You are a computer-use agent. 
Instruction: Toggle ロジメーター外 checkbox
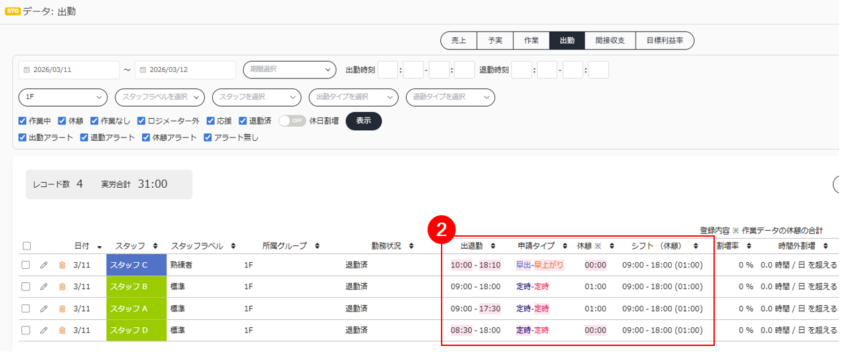[142, 121]
